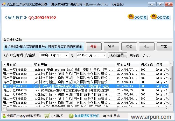Click the horizontal scrollbar right arrow
Image resolution: width=175 pixels, height=121 pixels.
coord(166,109)
